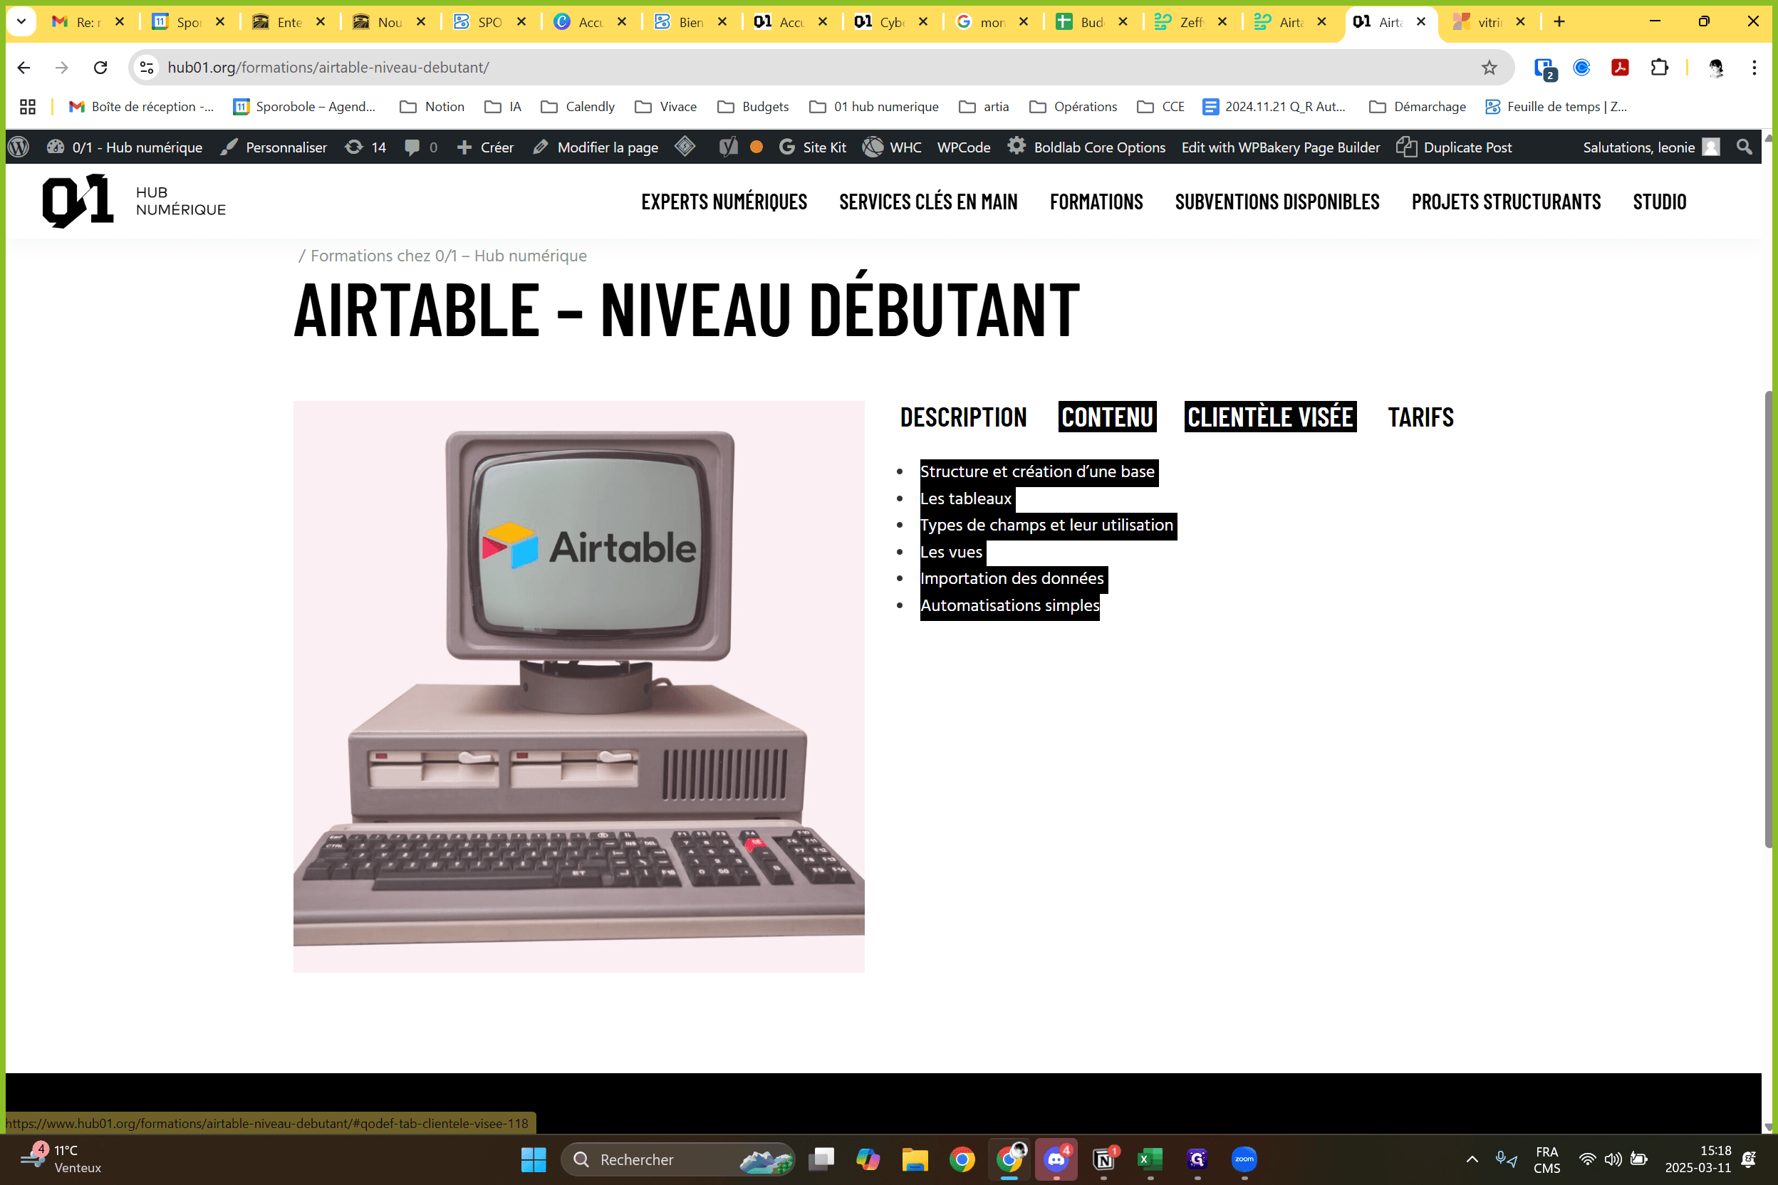Open the Notion bookmarks folder
The image size is (1778, 1185).
432,108
